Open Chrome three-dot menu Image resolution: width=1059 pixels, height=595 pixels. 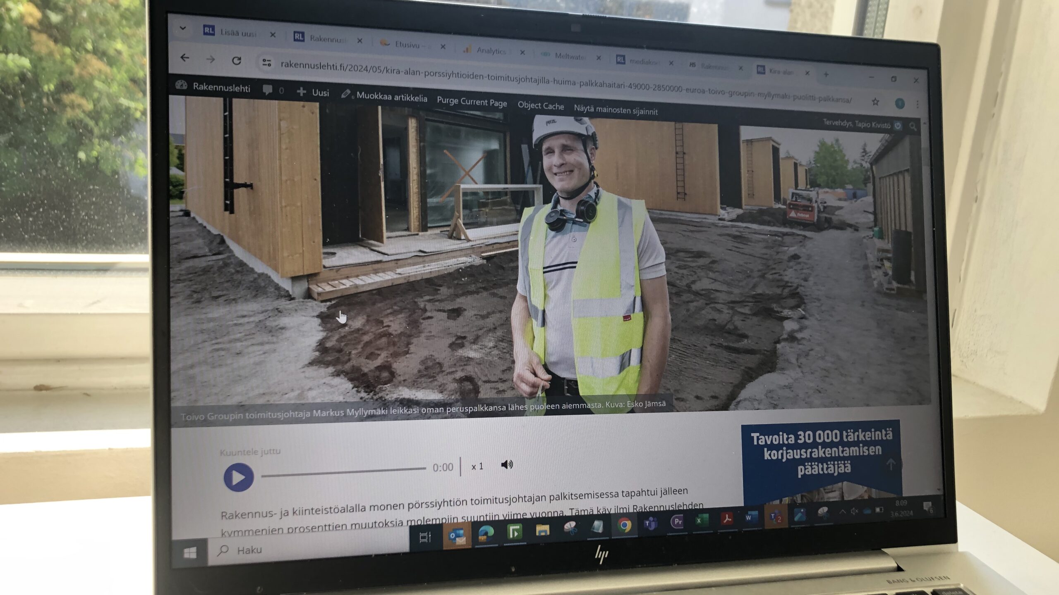coord(917,105)
